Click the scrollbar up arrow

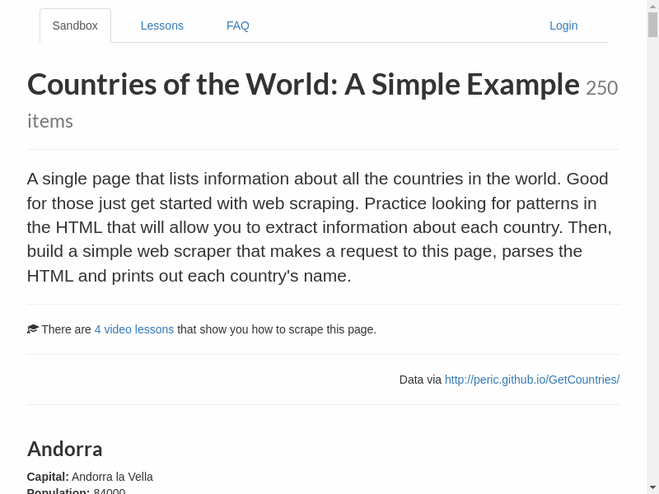(652, 7)
